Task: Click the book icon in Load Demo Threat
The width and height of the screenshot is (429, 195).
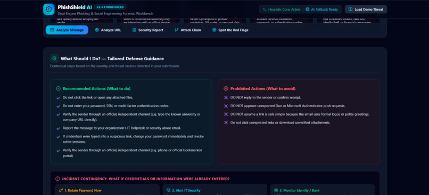Action: coord(350,9)
